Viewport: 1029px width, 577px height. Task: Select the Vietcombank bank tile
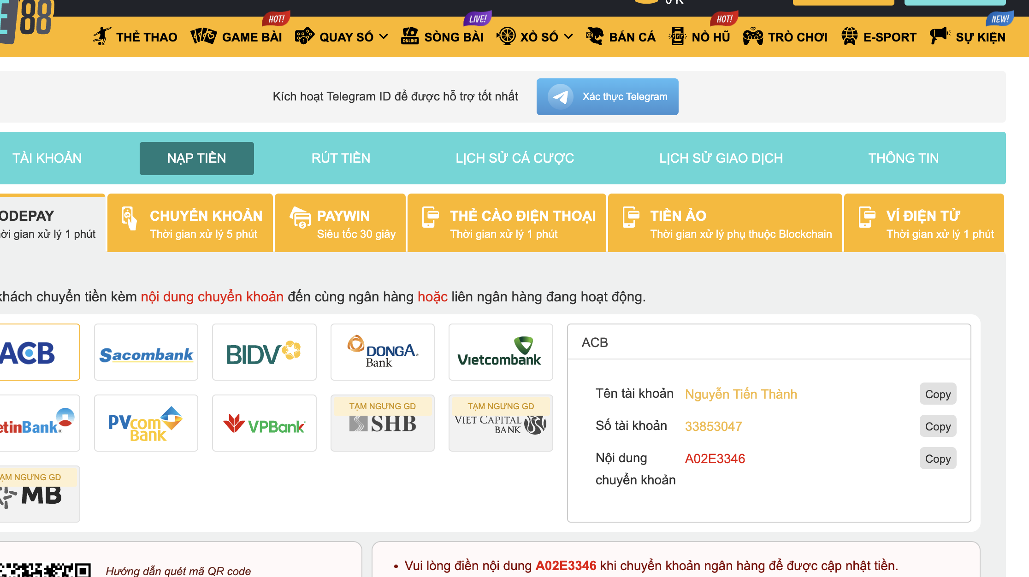pyautogui.click(x=501, y=353)
